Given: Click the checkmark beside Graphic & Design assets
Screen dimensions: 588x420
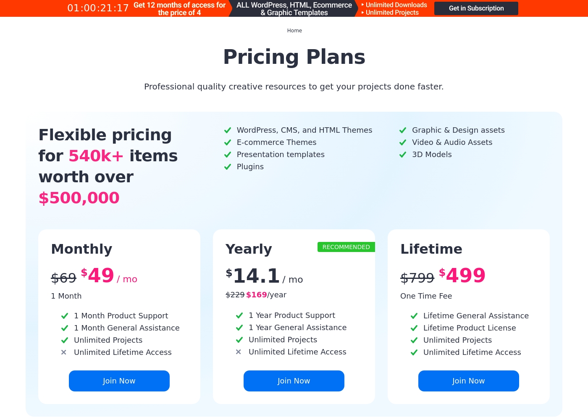Looking at the screenshot, I should click(x=403, y=130).
